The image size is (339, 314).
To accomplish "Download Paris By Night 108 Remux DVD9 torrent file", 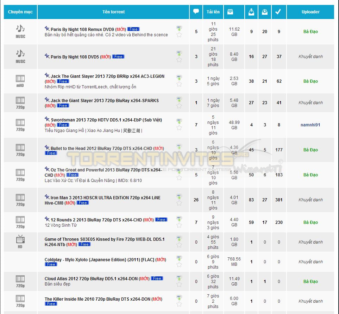I will pyautogui.click(x=179, y=28).
